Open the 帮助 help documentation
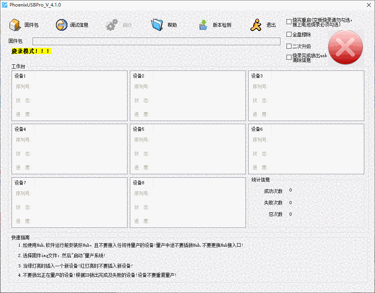The image size is (375, 293). point(158,24)
